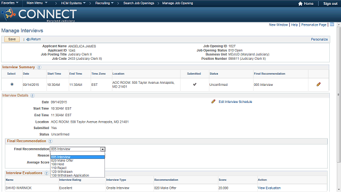Select the 09/14/2015 interview radio button
The height and width of the screenshot is (192, 341).
pos(12,84)
